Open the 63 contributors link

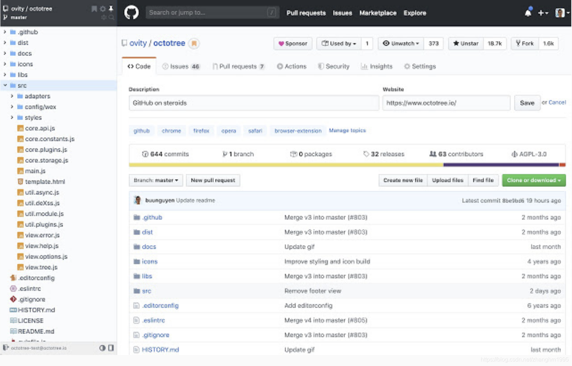[x=456, y=154]
